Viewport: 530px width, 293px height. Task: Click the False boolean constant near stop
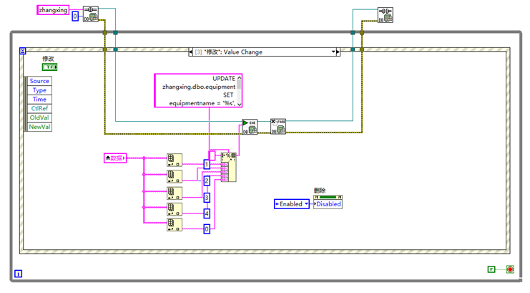pos(491,269)
